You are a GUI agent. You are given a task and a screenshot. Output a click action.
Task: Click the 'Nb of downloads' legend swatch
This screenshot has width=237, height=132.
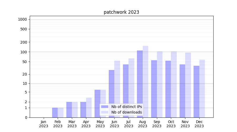point(105,112)
